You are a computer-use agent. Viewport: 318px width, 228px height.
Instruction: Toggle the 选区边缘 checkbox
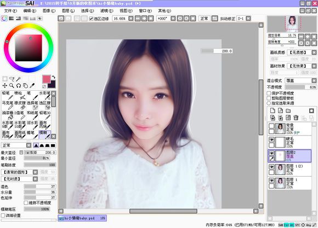pos(91,19)
